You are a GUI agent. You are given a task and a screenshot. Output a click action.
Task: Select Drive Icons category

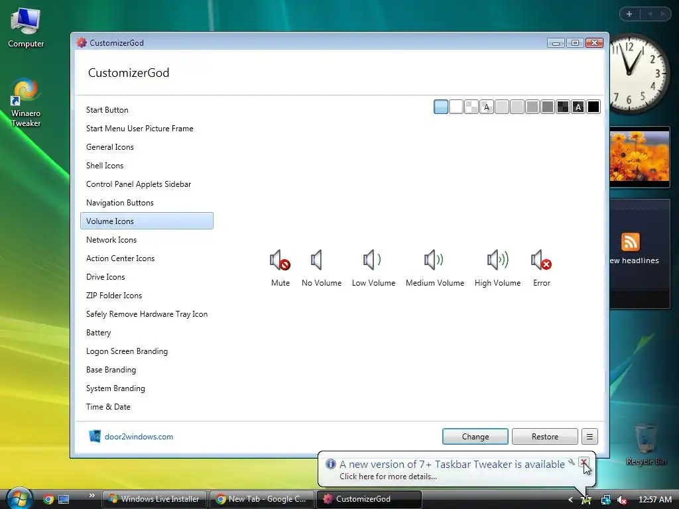pos(147,276)
